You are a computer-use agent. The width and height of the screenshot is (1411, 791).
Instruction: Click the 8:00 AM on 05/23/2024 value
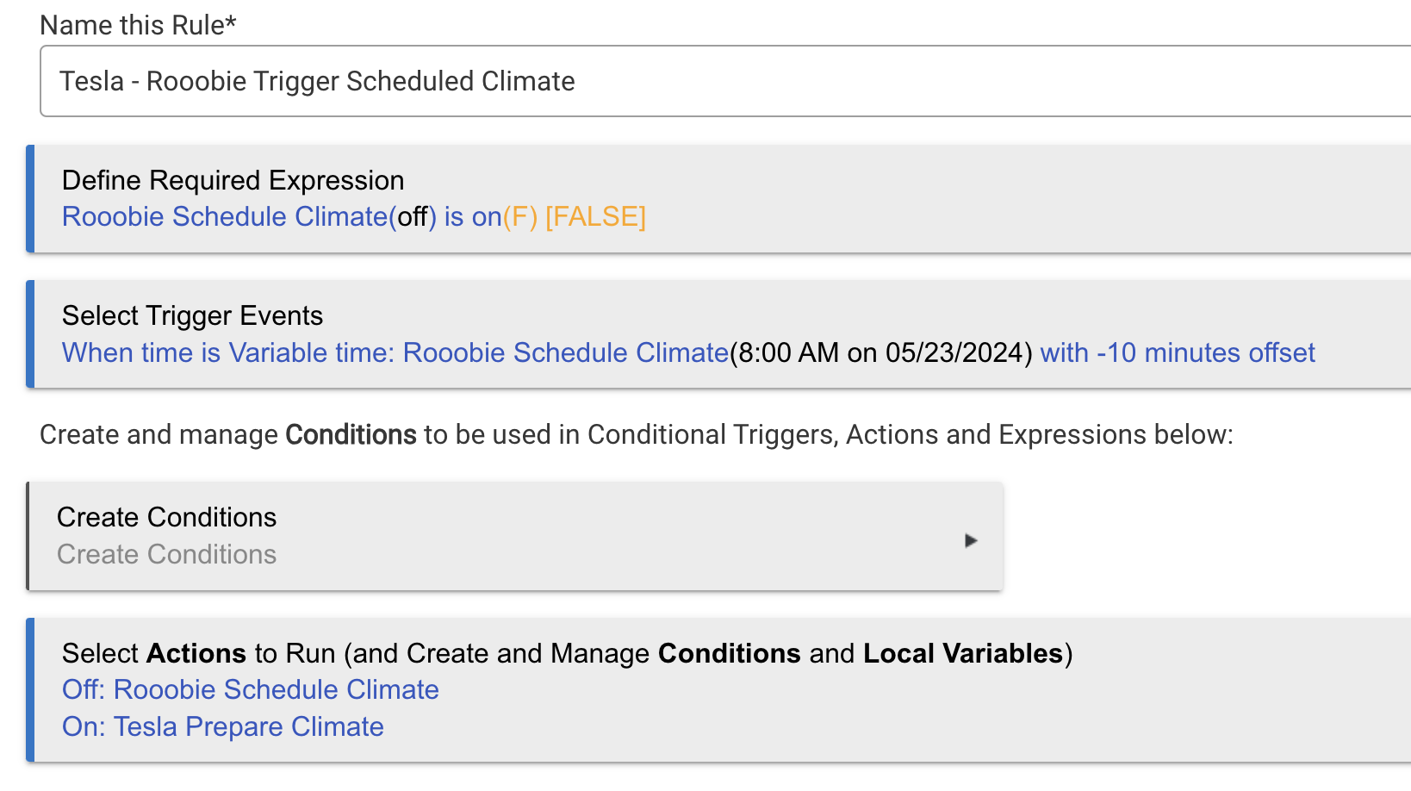[881, 352]
